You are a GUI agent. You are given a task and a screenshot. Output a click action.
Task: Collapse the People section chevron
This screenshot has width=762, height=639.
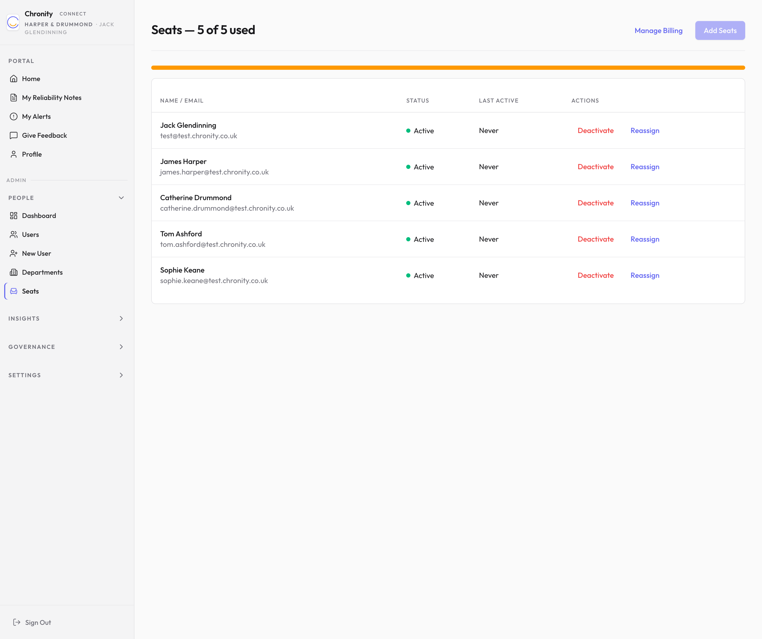coord(121,198)
